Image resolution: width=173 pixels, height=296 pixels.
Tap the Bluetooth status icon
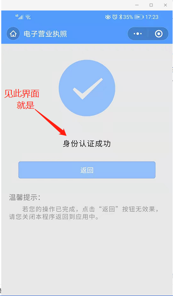coord(121,17)
